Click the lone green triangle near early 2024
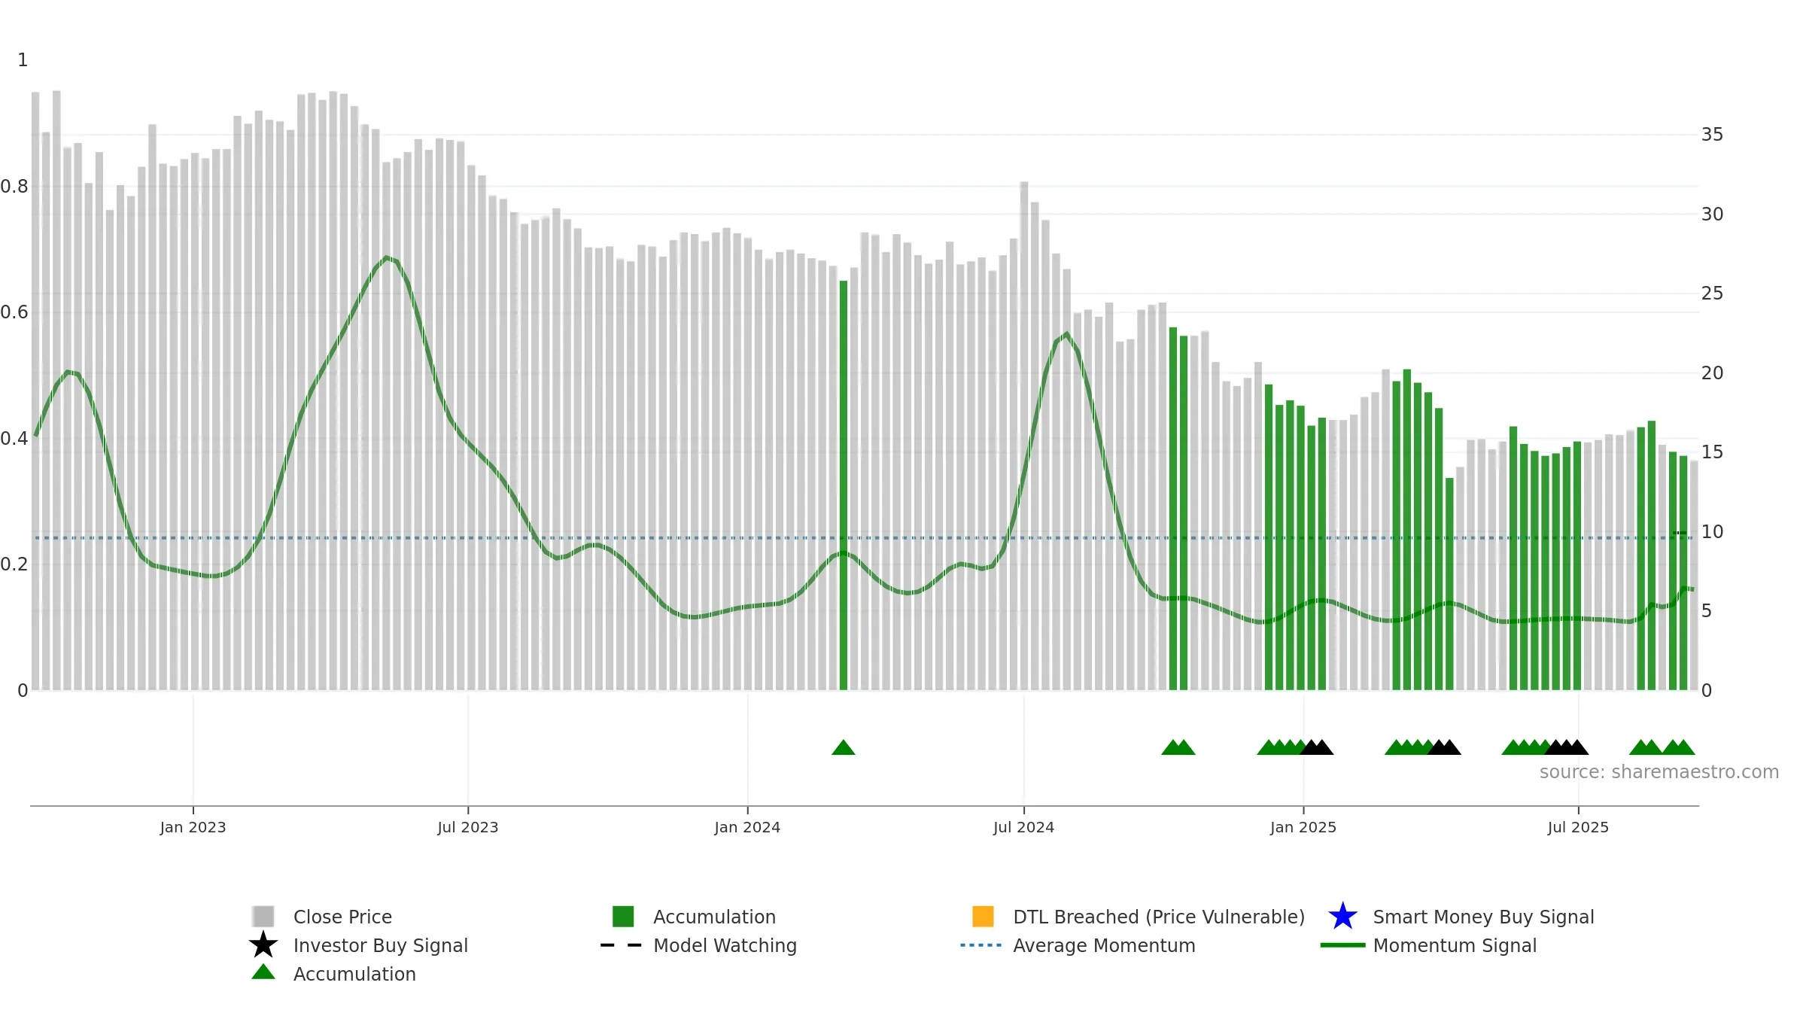Screen dimensions: 1806x1016 [844, 747]
